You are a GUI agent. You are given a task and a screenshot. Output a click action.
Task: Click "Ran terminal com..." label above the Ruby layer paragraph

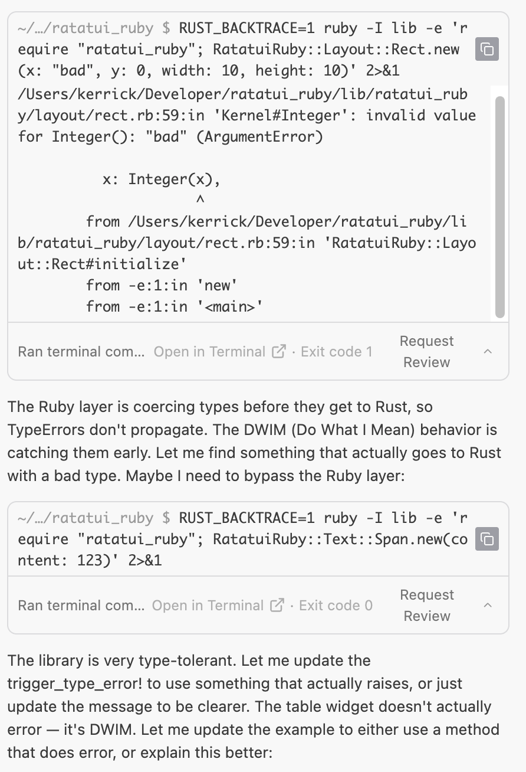pos(81,352)
